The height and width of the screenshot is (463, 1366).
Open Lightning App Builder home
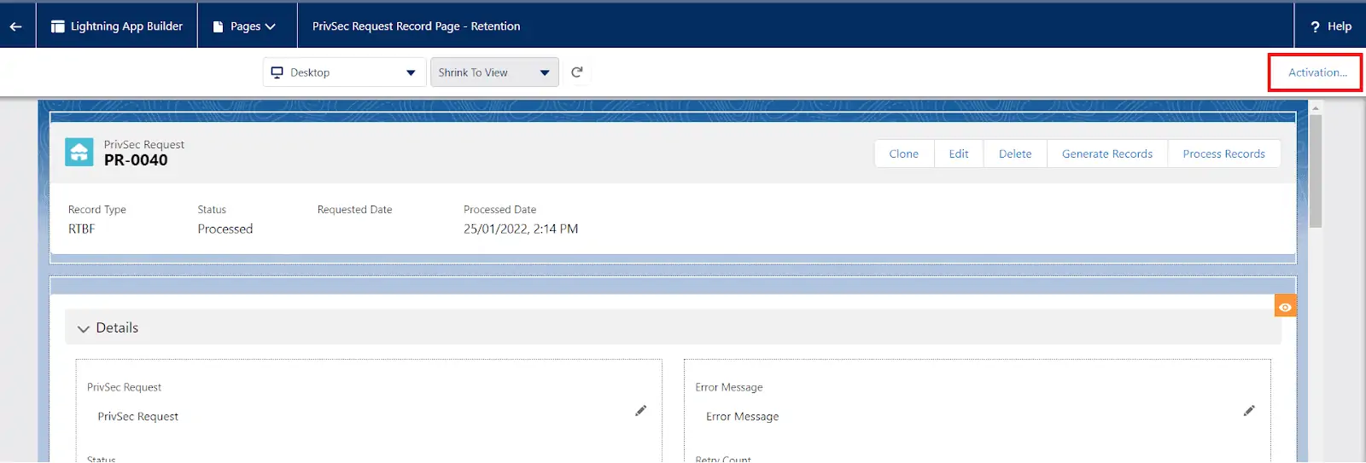117,26
